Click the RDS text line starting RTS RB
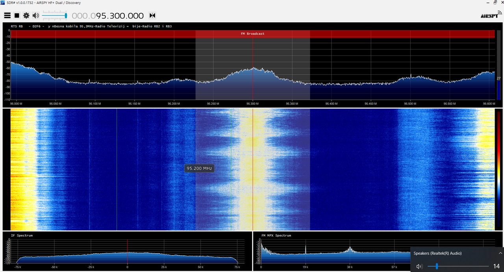This screenshot has height=272, width=504. 91,26
